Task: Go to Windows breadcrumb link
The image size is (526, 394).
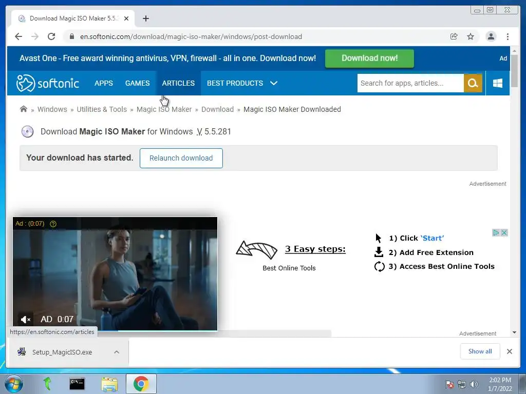Action: pyautogui.click(x=52, y=109)
